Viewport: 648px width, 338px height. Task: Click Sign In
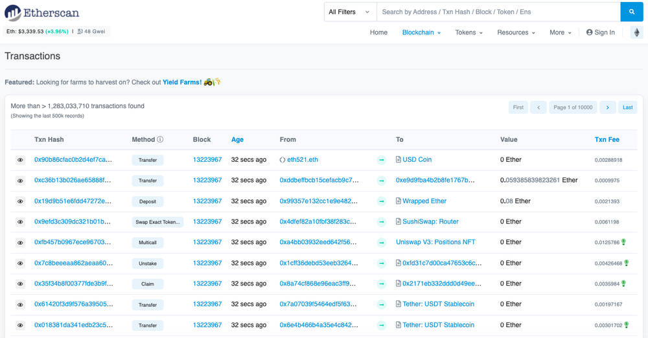(601, 32)
